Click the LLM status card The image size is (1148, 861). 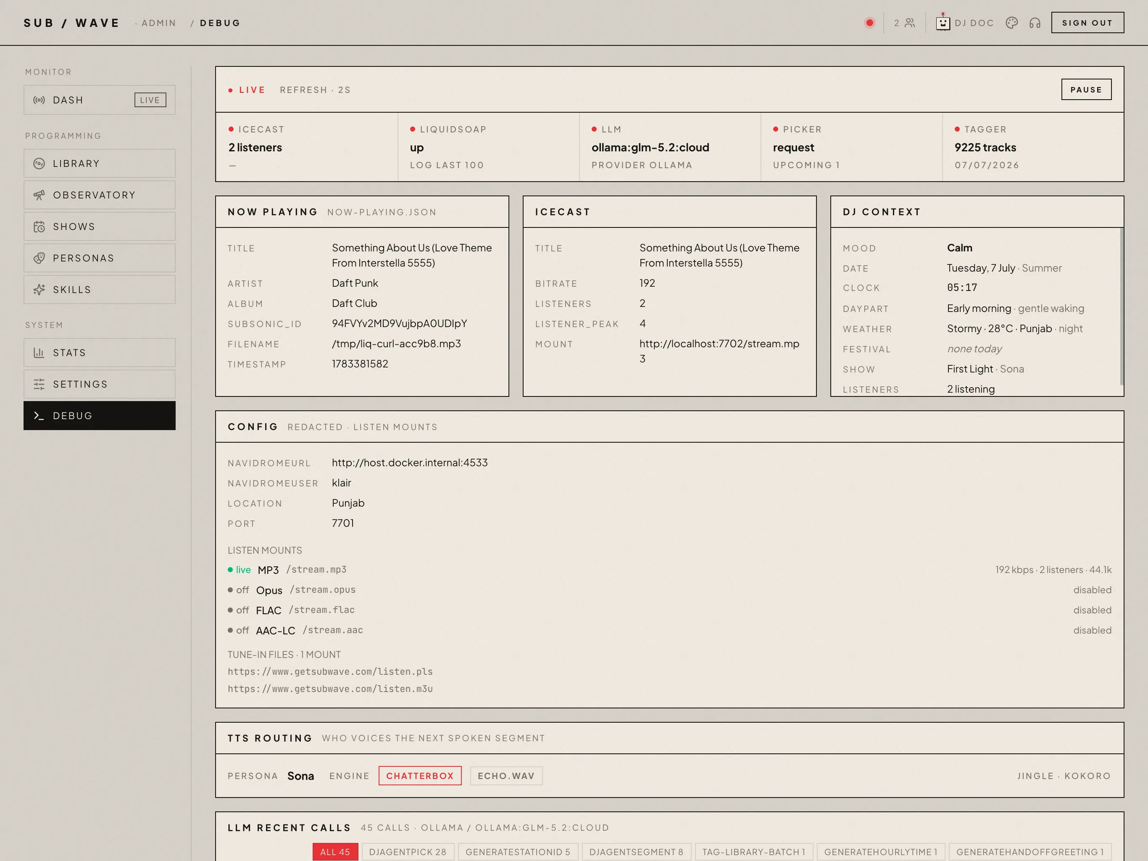[670, 147]
